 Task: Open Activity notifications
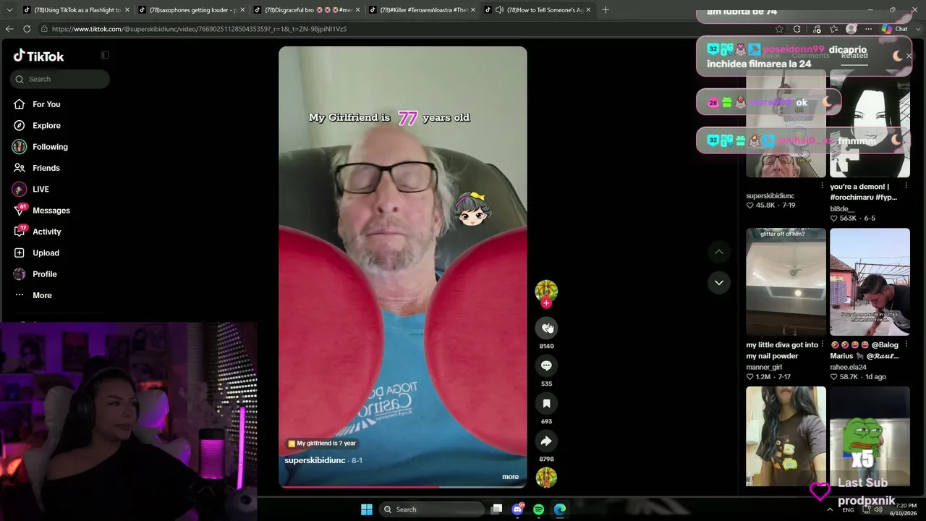(46, 232)
